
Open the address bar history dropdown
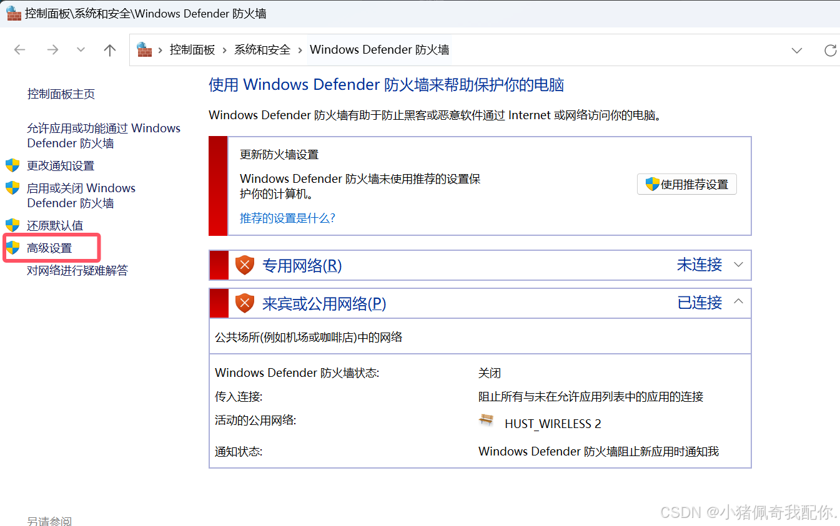point(797,50)
